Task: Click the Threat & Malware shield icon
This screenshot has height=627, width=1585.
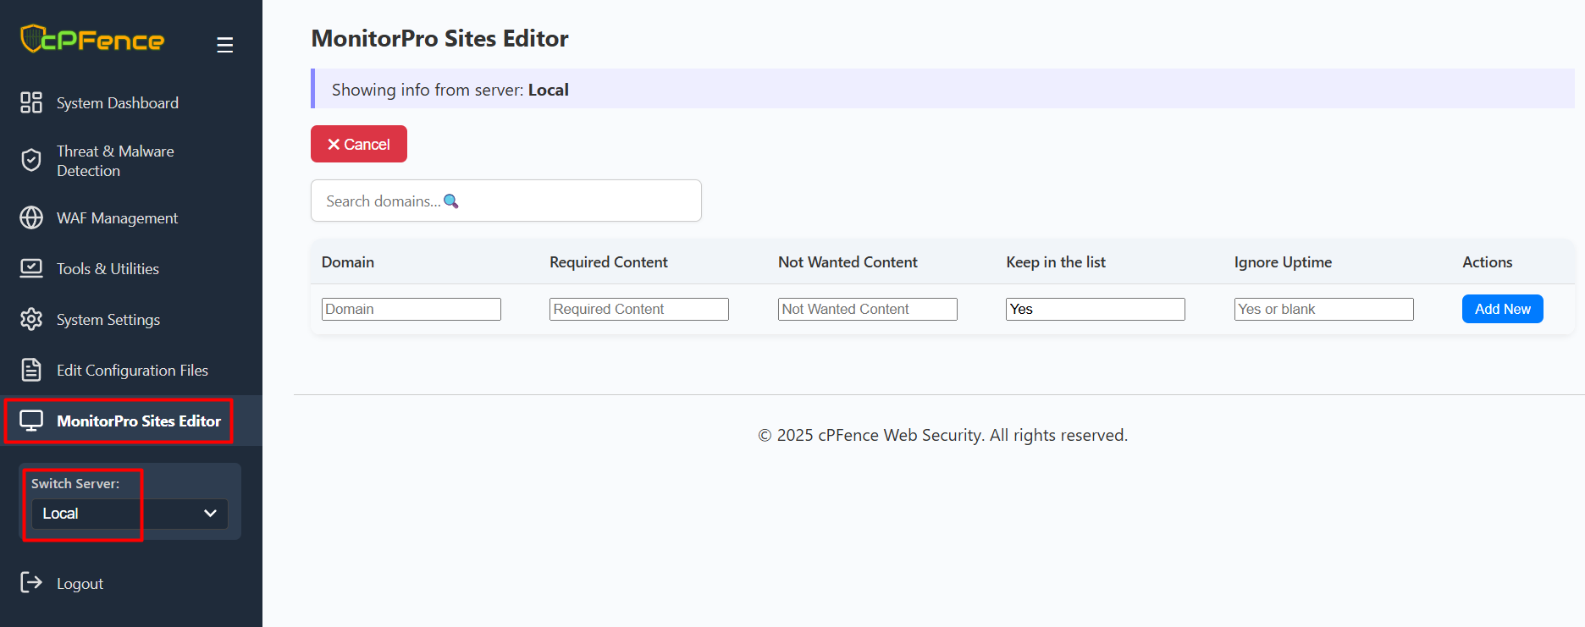Action: (x=31, y=160)
